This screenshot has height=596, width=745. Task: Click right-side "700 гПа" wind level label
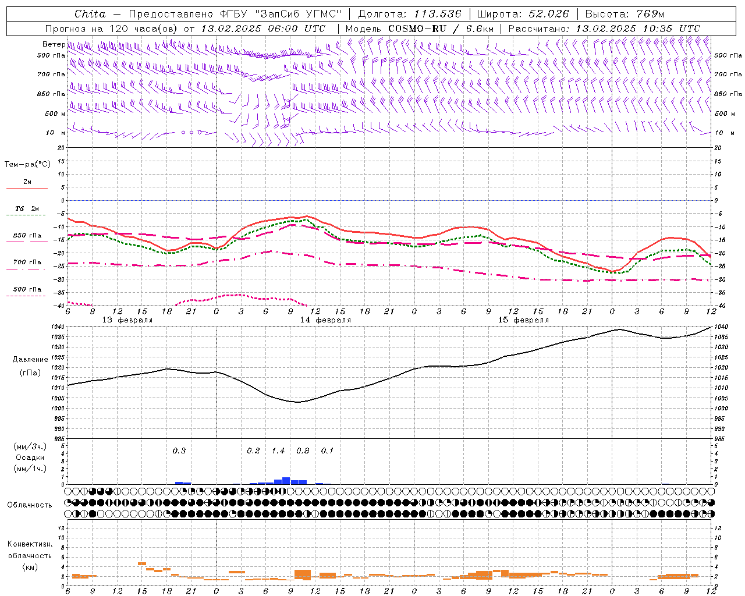728,74
